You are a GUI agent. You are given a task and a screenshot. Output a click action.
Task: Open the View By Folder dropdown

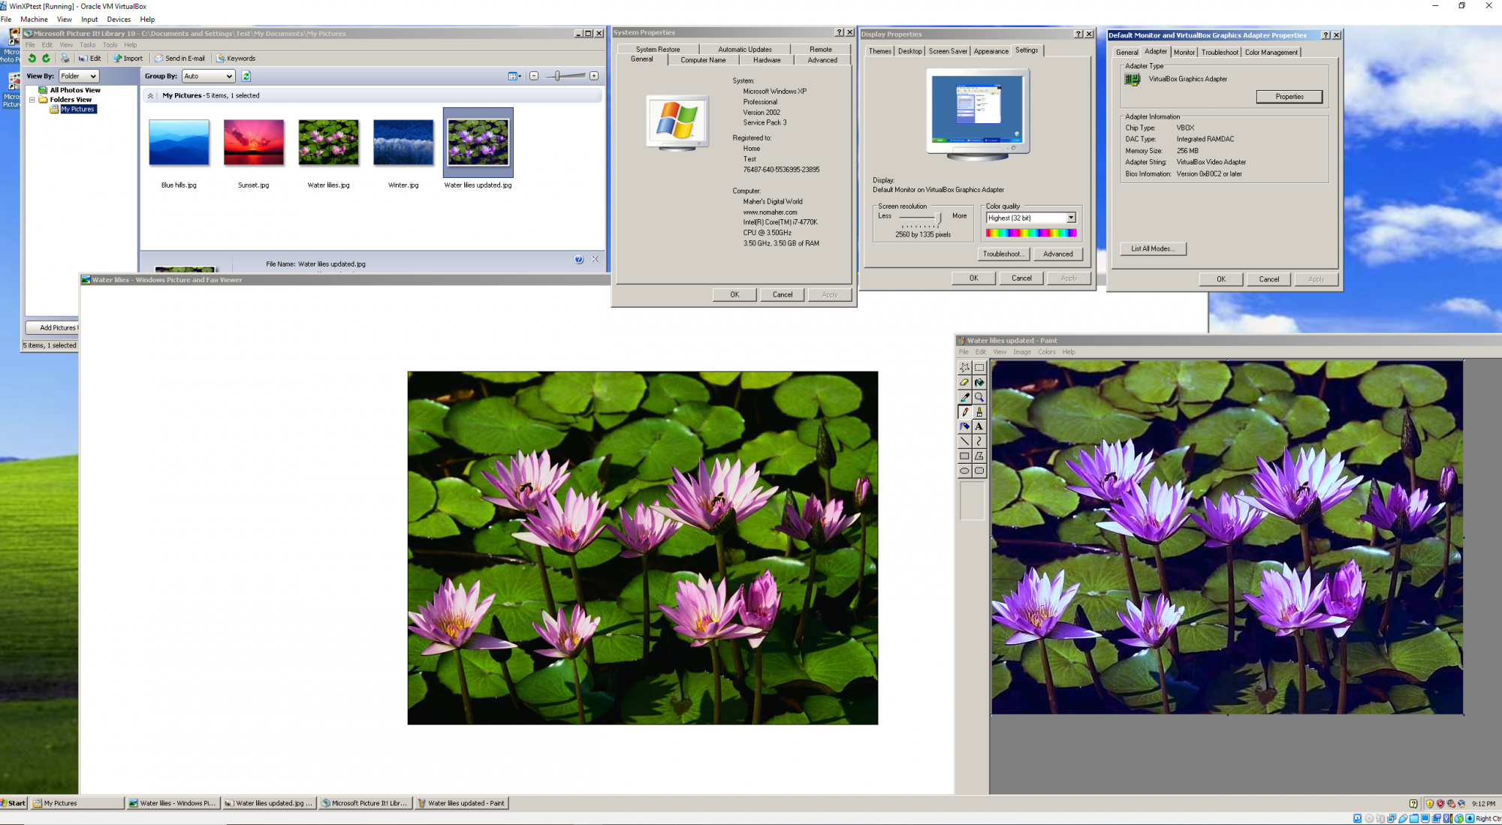coord(79,76)
